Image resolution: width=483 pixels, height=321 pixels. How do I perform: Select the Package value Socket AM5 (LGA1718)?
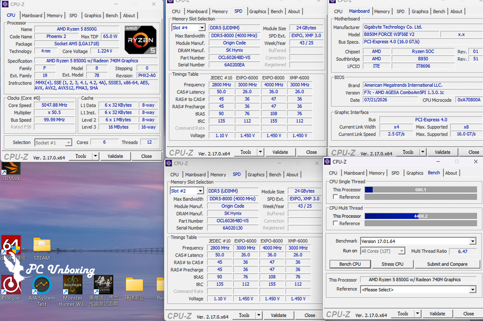point(77,44)
